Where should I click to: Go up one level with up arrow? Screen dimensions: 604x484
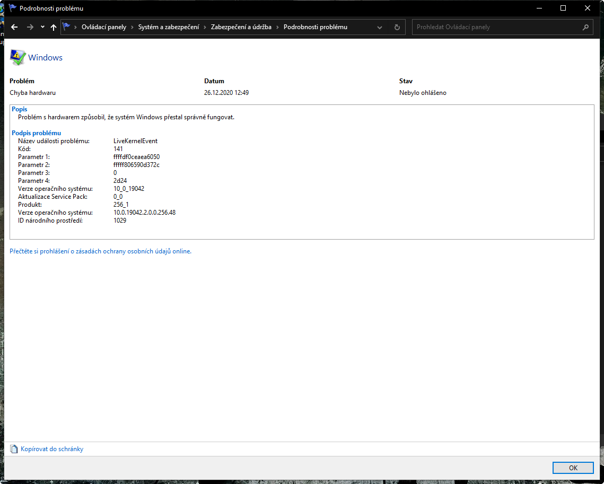pos(54,27)
